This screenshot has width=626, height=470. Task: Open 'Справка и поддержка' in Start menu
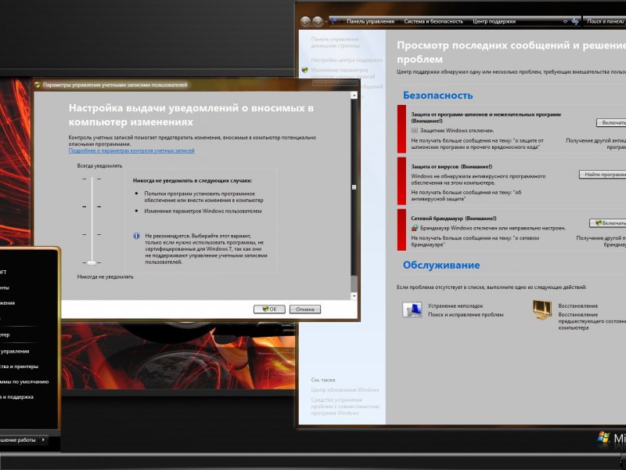(16, 397)
